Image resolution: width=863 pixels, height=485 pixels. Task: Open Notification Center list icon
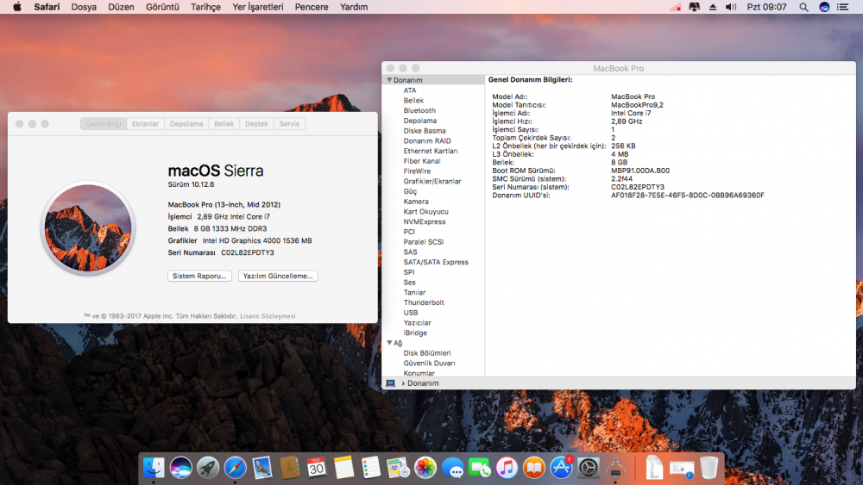tap(842, 7)
